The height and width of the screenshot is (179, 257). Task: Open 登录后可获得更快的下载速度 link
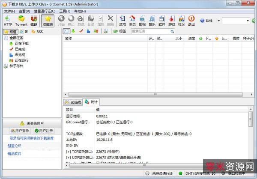click(32, 138)
